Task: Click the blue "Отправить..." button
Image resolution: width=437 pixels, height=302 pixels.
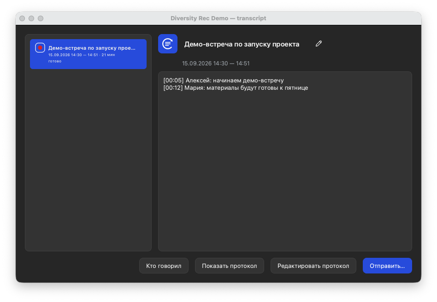Action: 387,266
